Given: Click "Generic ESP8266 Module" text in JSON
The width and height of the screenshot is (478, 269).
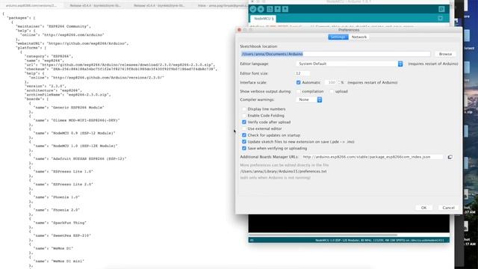Looking at the screenshot, I should [x=78, y=108].
